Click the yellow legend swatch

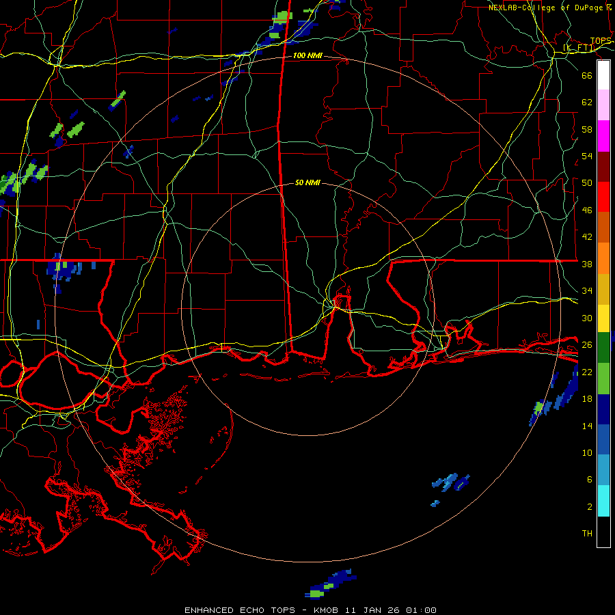[x=603, y=318]
